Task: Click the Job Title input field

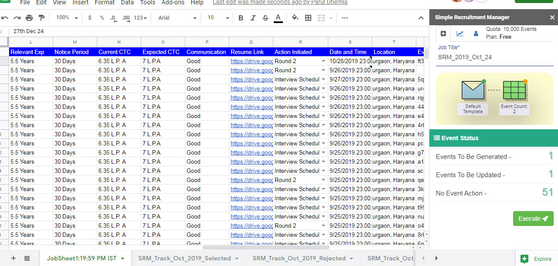Action: pyautogui.click(x=495, y=57)
